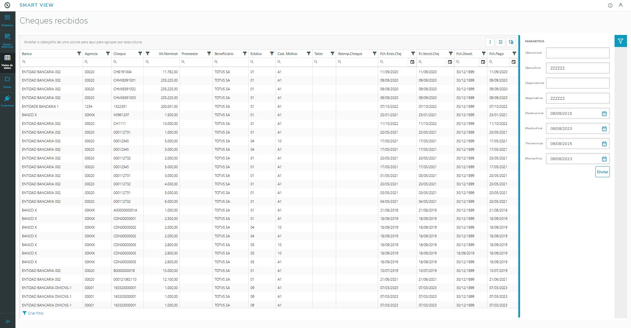This screenshot has width=631, height=328.
Task: Focus the 2BancoFinal input field
Action: (578, 68)
